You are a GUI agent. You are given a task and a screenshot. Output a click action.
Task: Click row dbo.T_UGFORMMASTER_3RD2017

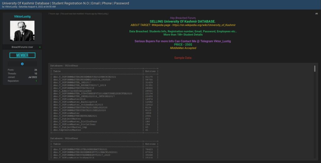coord(104,83)
